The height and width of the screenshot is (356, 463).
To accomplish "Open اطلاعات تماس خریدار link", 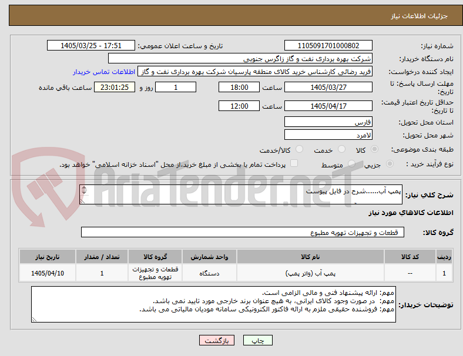I will pyautogui.click(x=104, y=72).
